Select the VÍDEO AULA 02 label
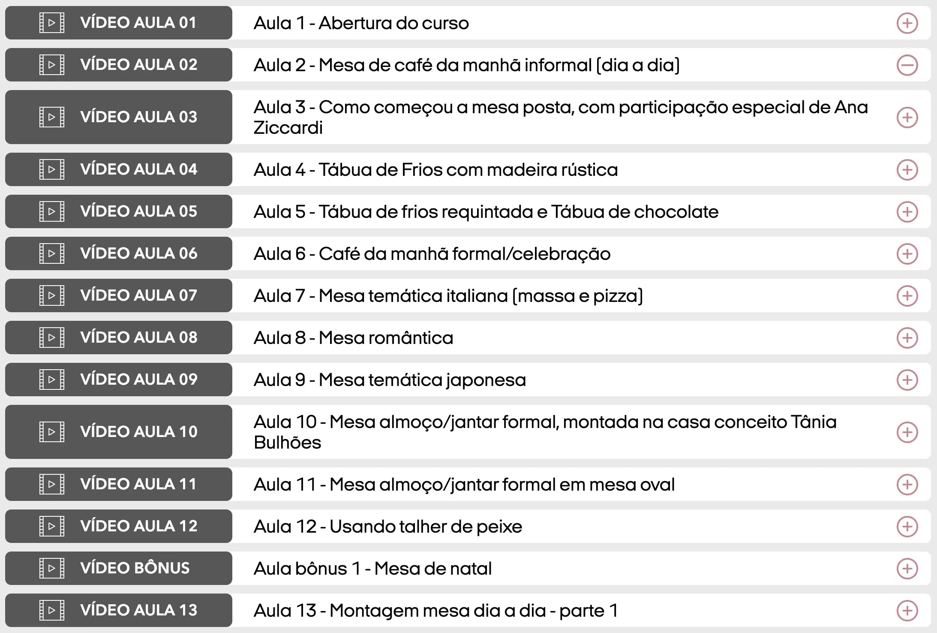This screenshot has height=633, width=937. (138, 65)
